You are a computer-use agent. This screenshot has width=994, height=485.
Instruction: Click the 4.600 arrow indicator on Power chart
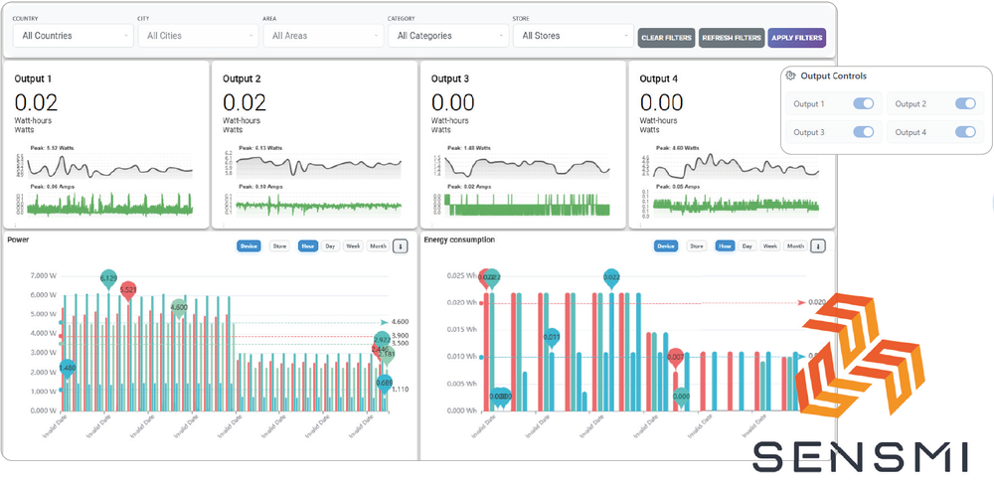tap(384, 322)
